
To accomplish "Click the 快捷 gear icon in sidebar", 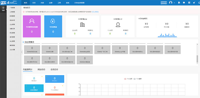I will pyautogui.click(x=3, y=8).
